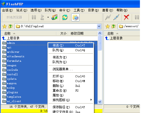Open the 帮助(H) menu
141x113 pixels.
coord(122,10)
